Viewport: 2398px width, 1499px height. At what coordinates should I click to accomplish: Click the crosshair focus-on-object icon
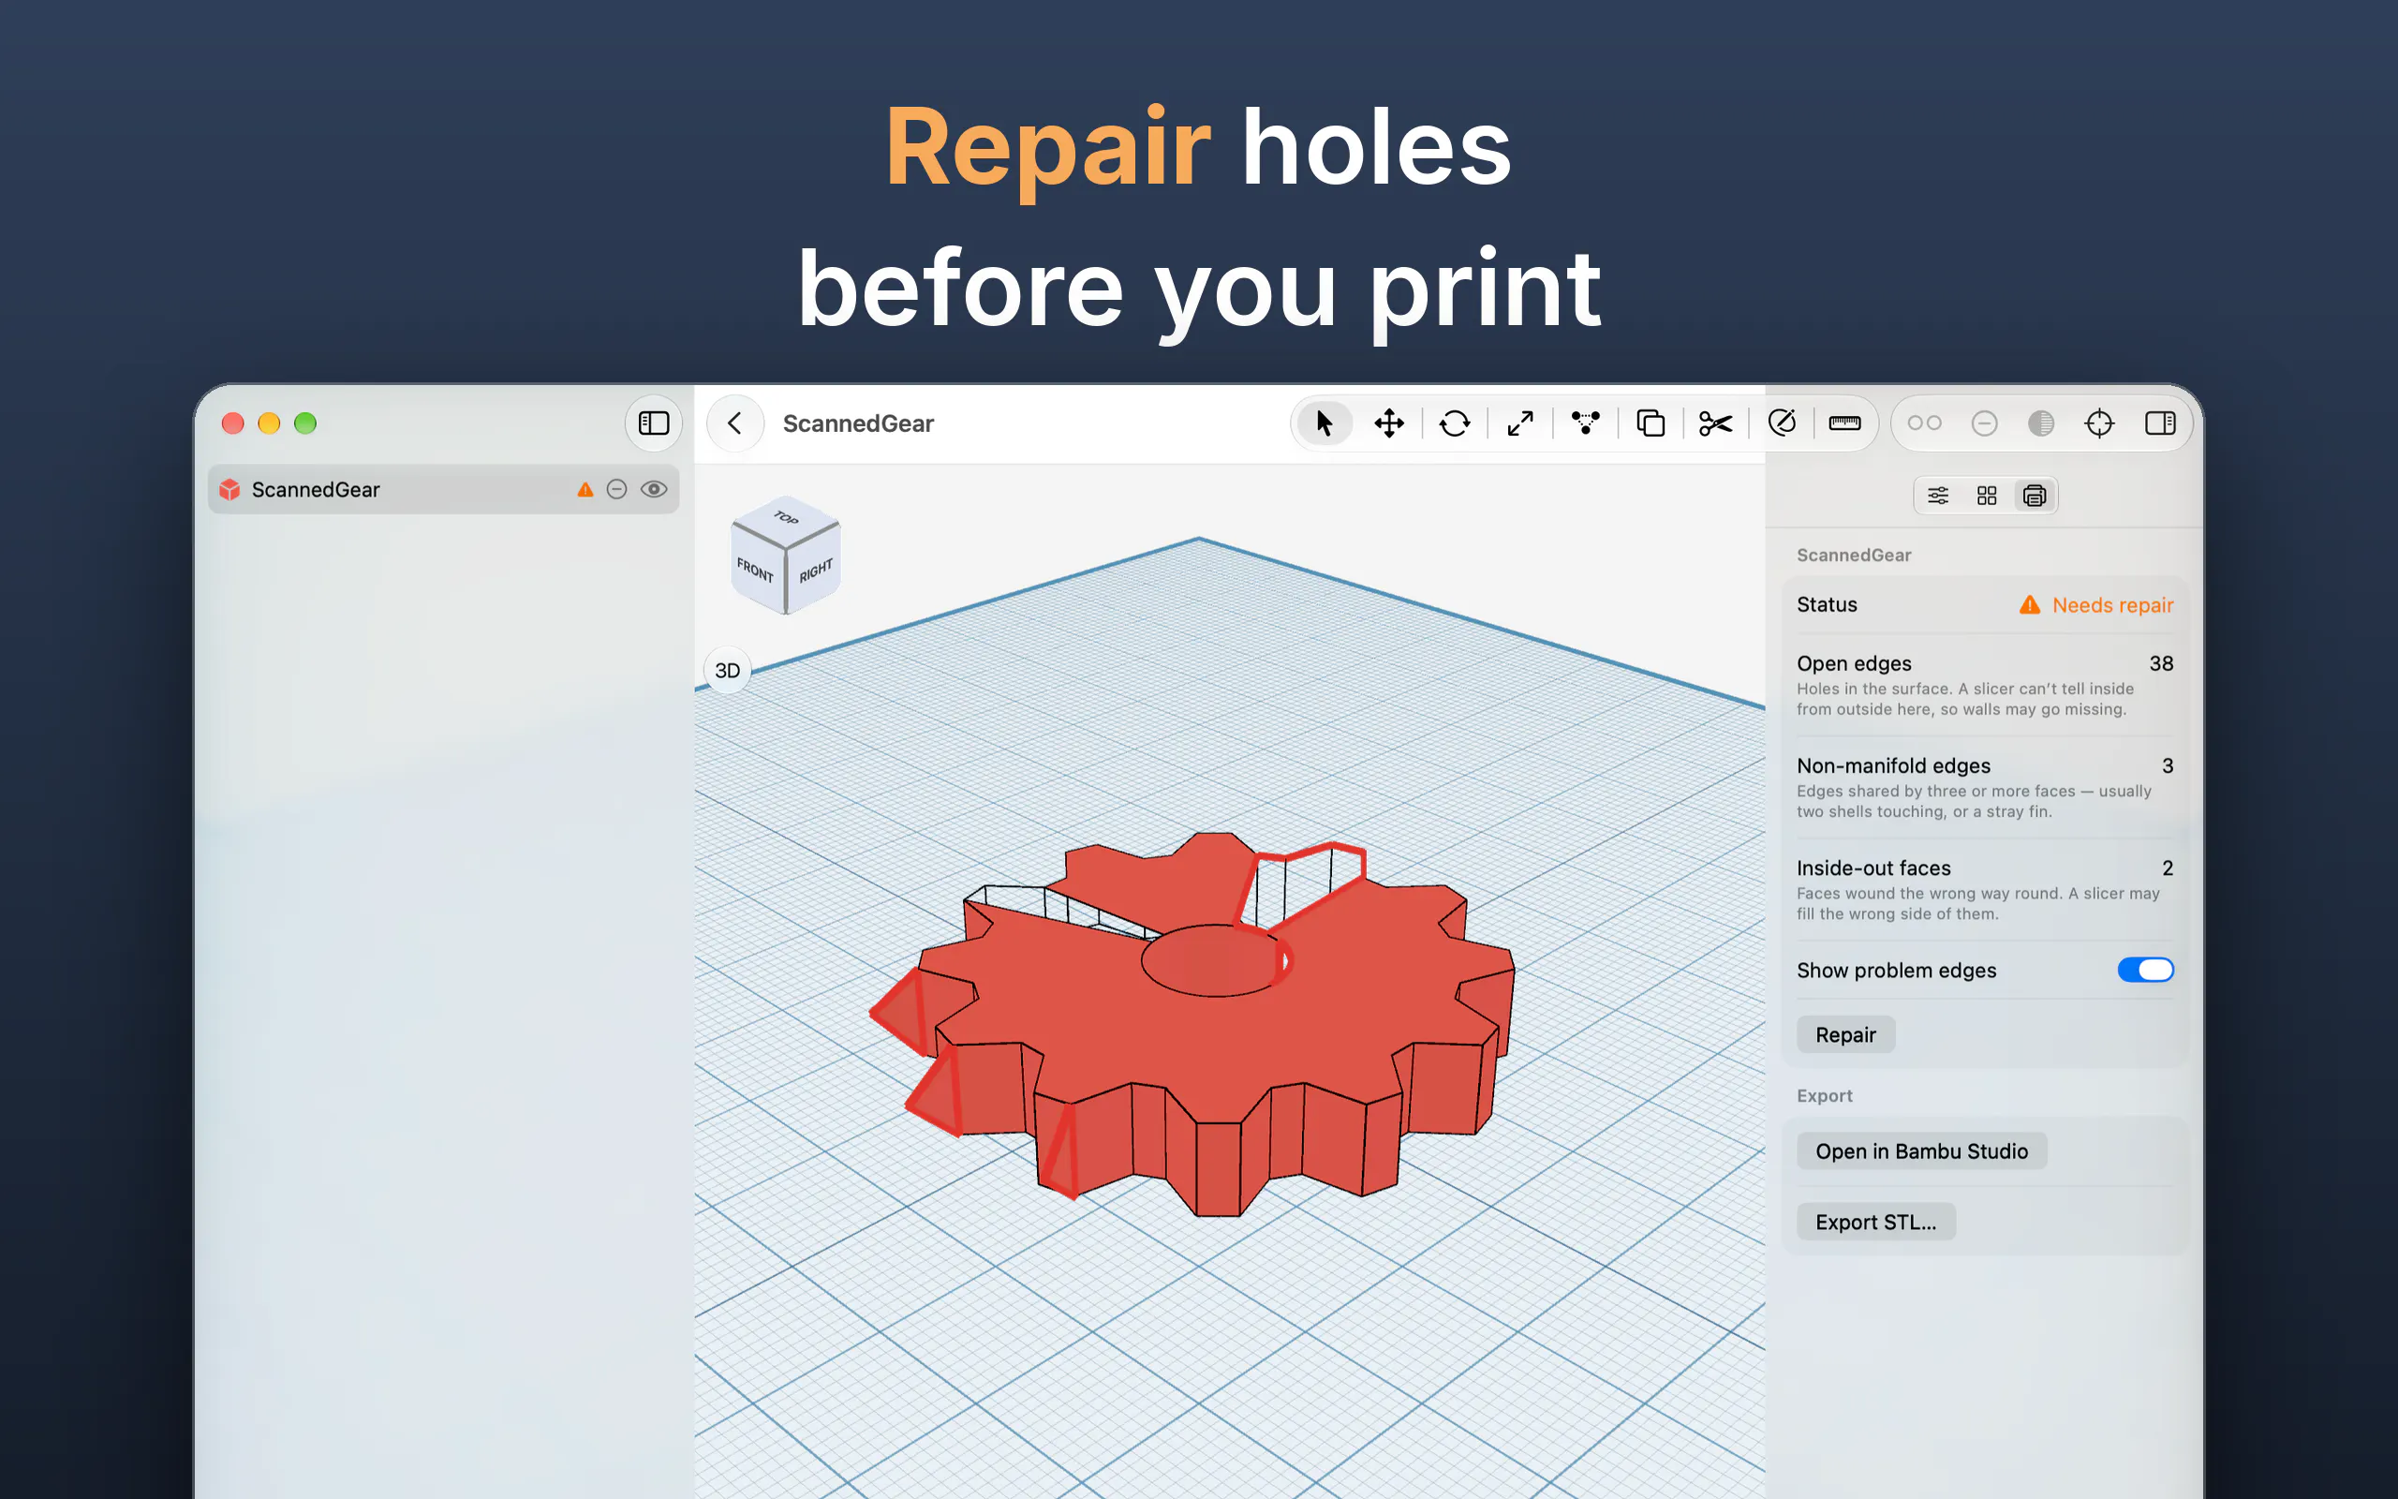click(x=2100, y=423)
